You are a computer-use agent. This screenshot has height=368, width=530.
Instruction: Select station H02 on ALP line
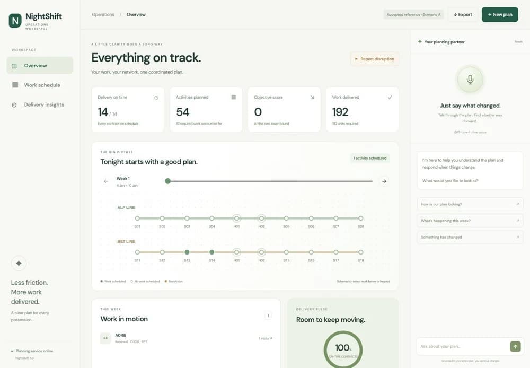(261, 218)
